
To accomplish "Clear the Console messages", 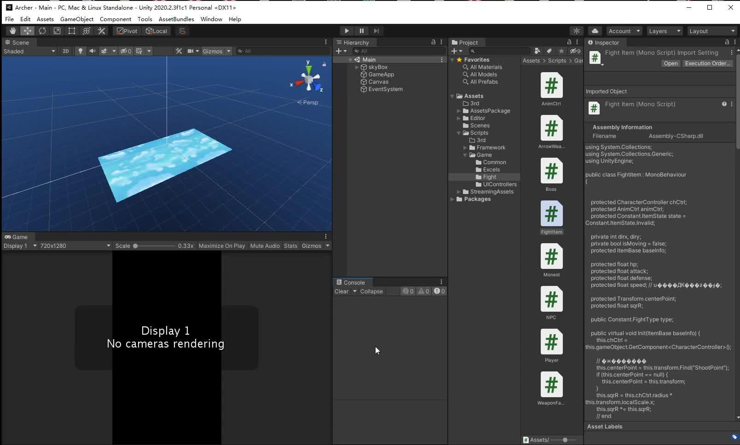I will (x=341, y=291).
